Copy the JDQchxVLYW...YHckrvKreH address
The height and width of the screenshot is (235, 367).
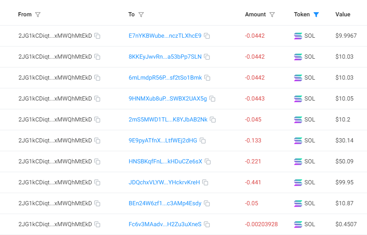pos(205,183)
